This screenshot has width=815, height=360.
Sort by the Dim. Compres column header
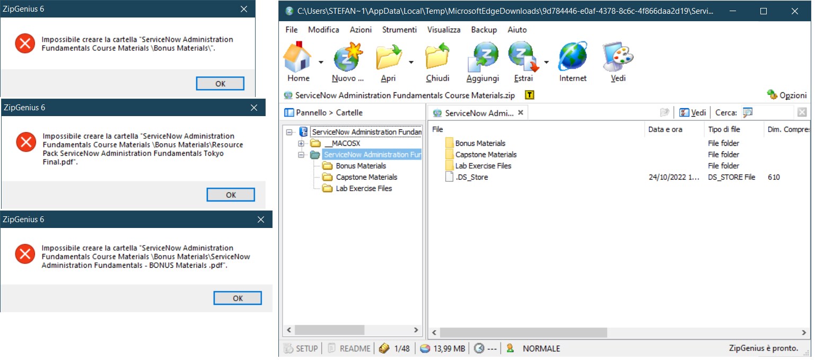[x=787, y=129]
